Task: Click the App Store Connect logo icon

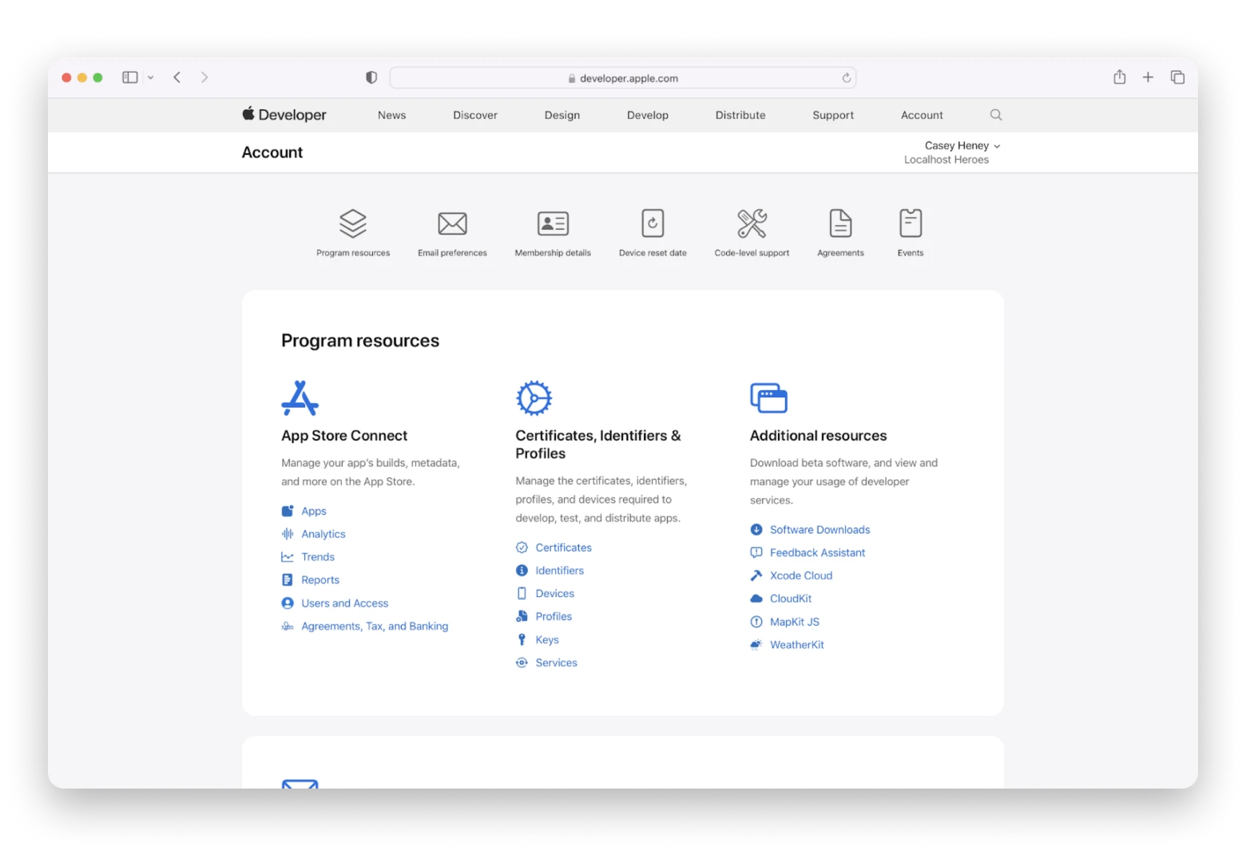Action: pyautogui.click(x=300, y=397)
